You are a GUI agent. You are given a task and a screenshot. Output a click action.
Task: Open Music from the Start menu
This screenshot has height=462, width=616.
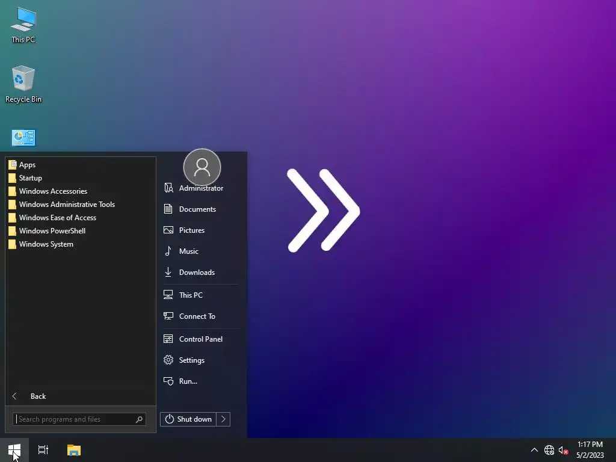(x=200, y=251)
